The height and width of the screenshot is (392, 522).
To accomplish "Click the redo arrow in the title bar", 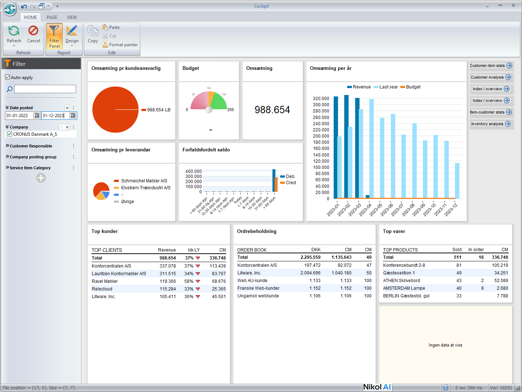I will point(33,6).
